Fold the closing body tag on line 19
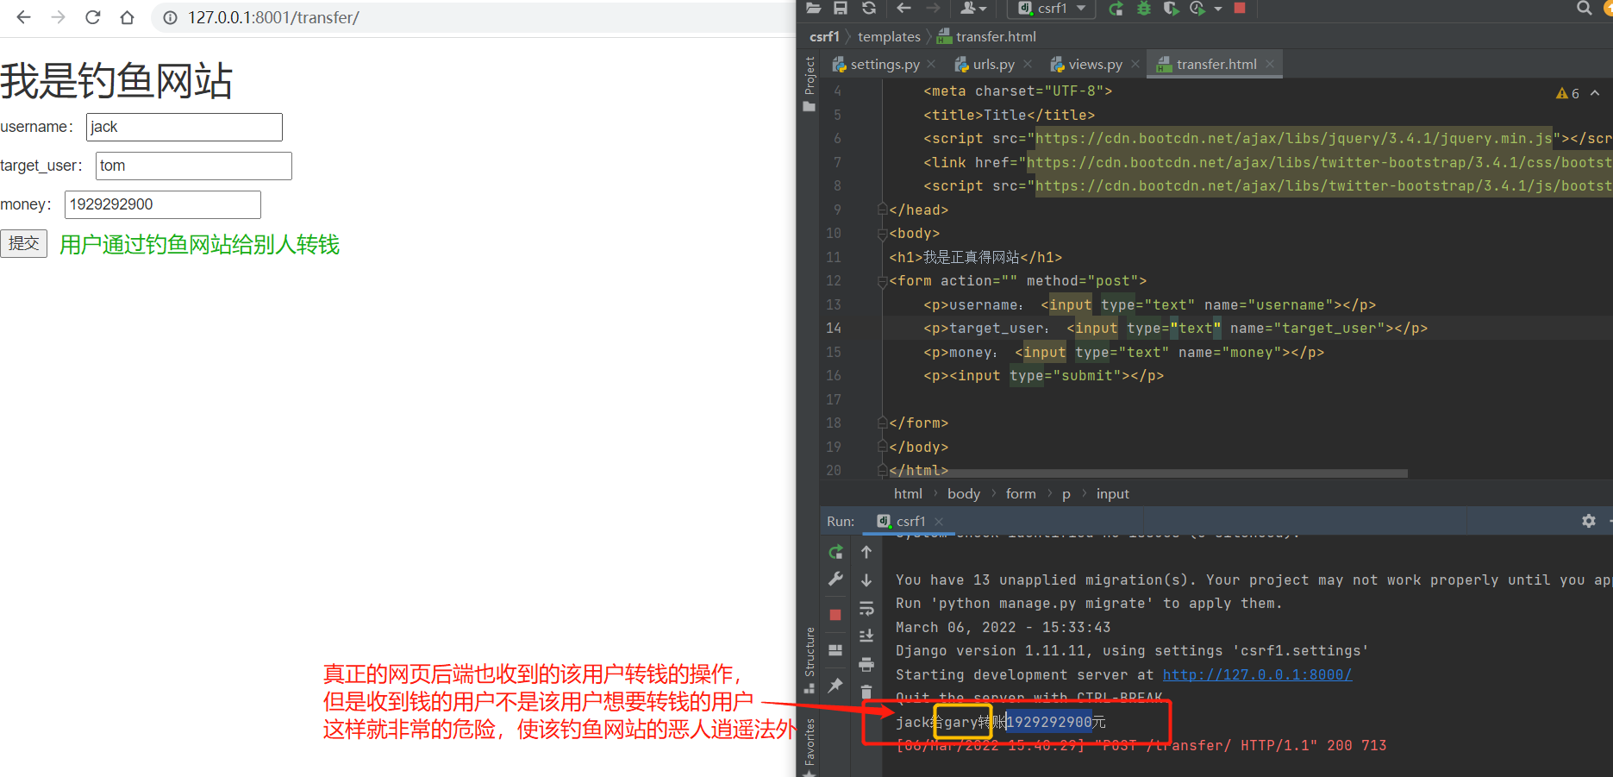 pos(882,447)
